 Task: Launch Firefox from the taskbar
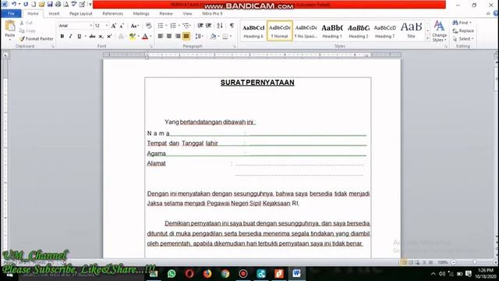coord(207,274)
